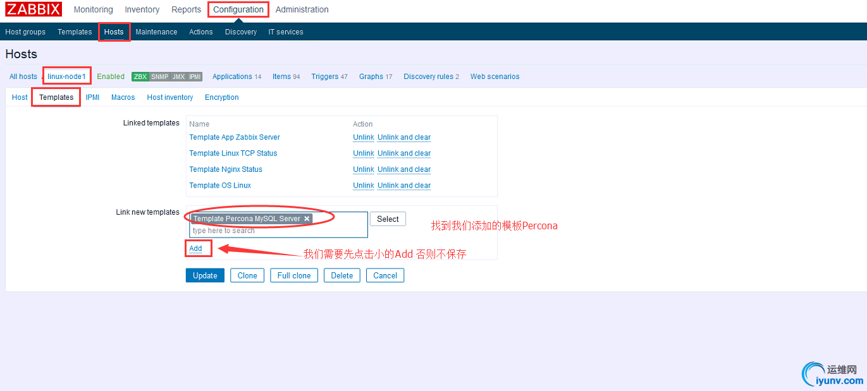Click the Update button

coord(205,275)
